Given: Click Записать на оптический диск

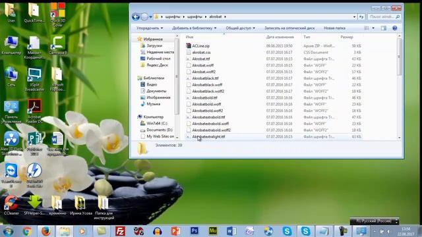Looking at the screenshot, I should (x=289, y=28).
